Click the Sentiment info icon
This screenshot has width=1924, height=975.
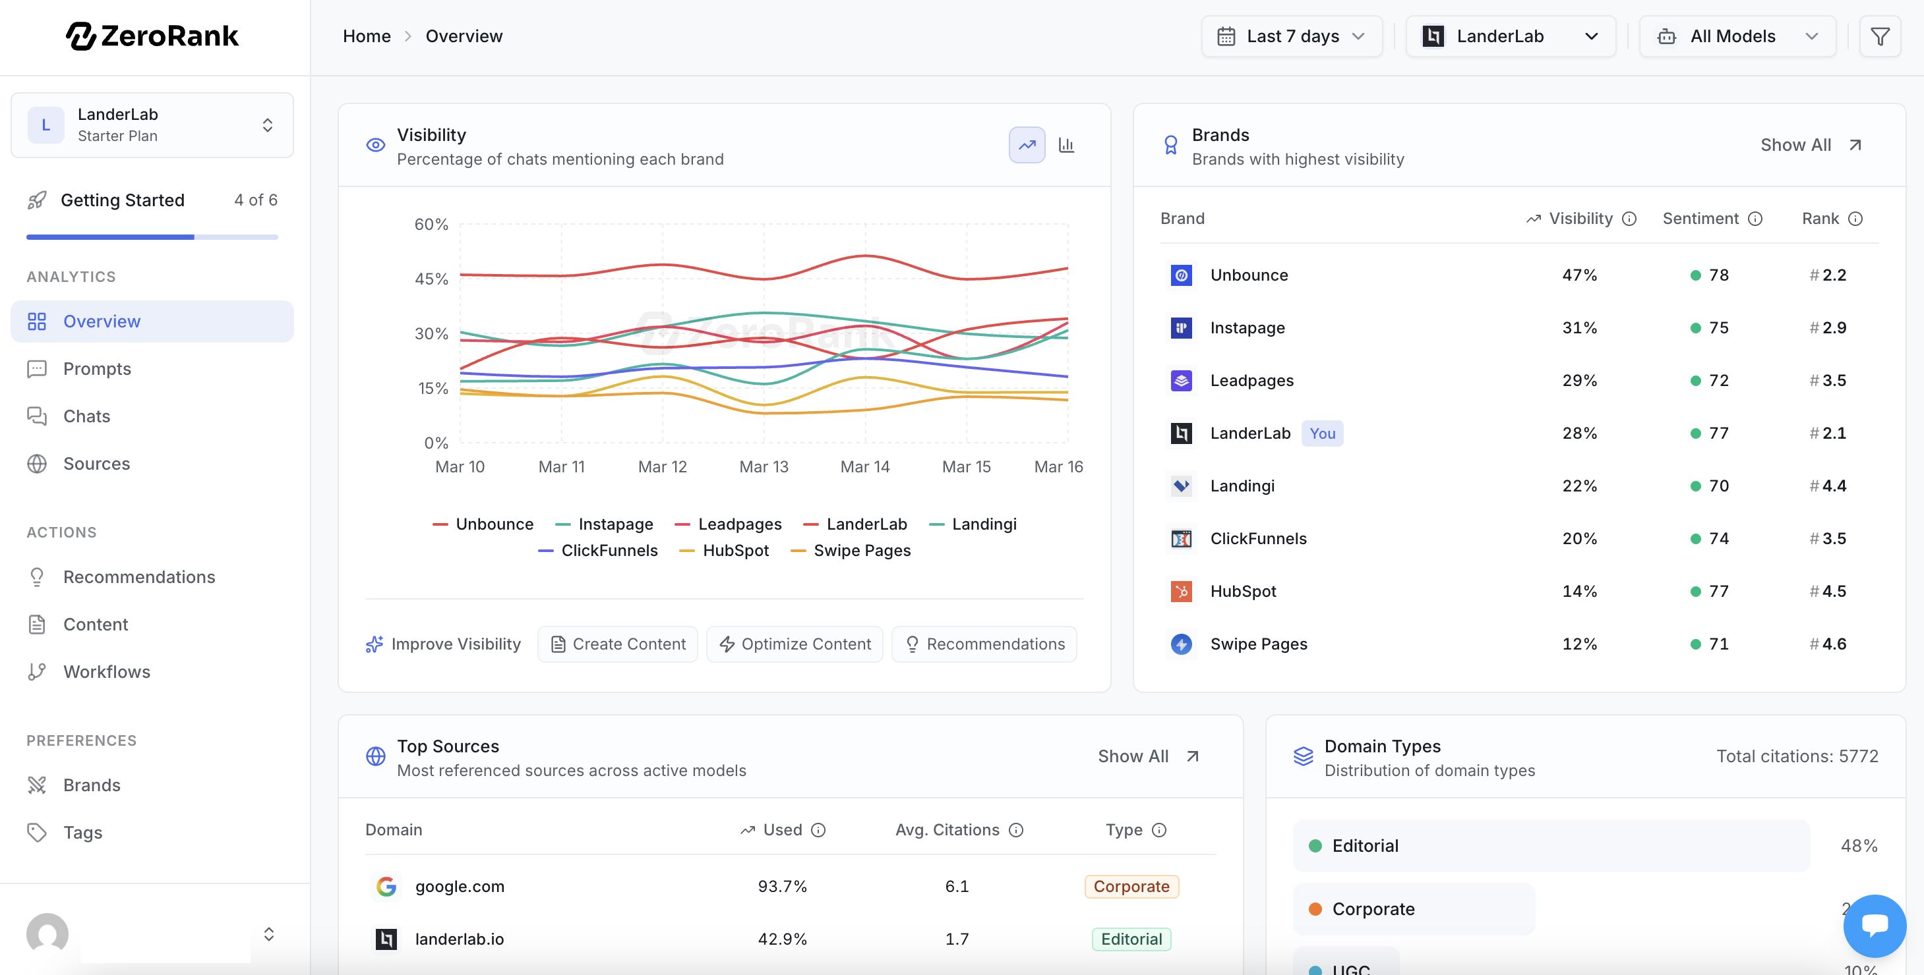click(x=1755, y=219)
